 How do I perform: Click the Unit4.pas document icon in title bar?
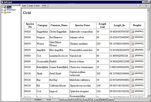2,2
